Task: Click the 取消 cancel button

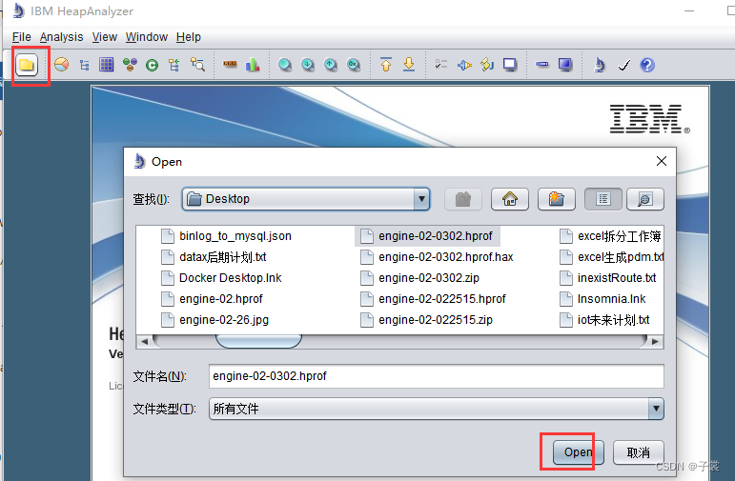Action: [x=639, y=452]
